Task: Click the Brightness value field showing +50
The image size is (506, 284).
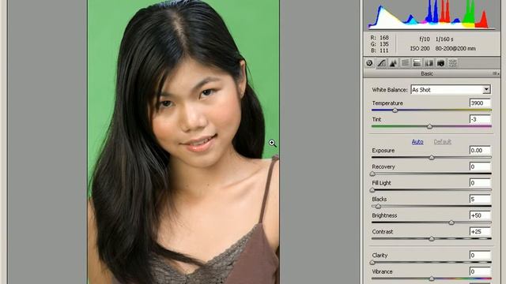Action: [x=480, y=215]
